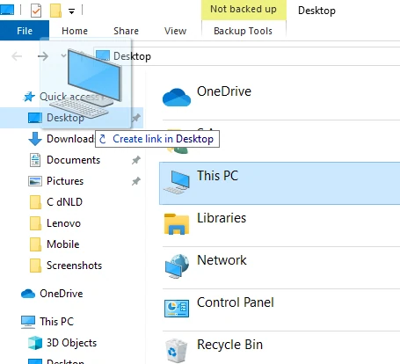400x364 pixels.
Task: Open the View ribbon tab
Action: (x=175, y=31)
